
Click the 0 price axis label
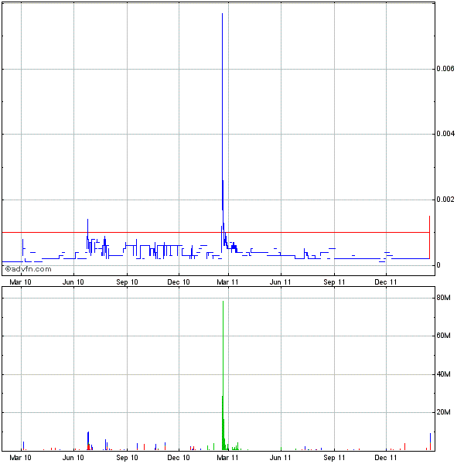(438, 265)
